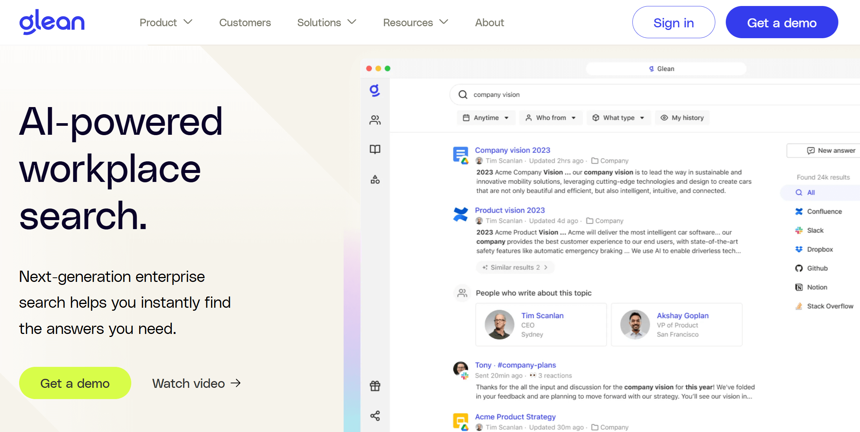The height and width of the screenshot is (432, 860).
Task: Click the Sign in button
Action: (x=674, y=22)
